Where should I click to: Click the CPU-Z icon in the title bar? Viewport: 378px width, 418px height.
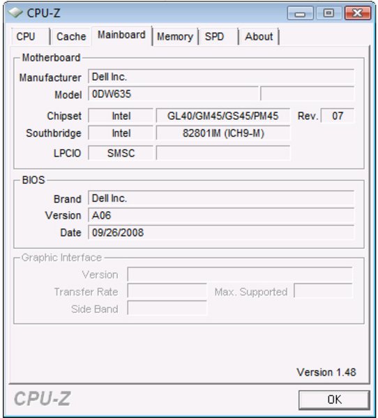(15, 13)
